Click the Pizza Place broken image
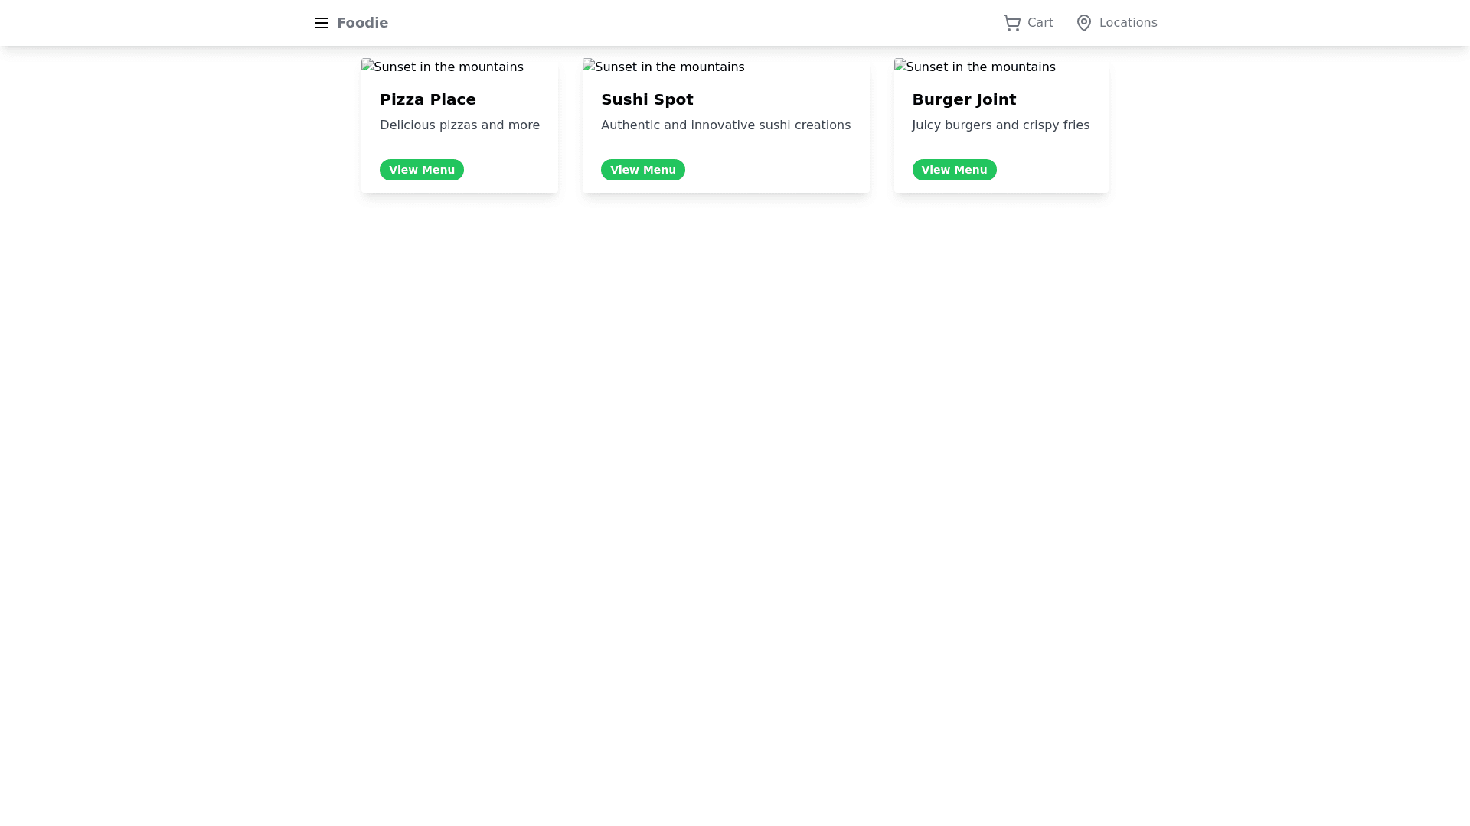 click(443, 67)
